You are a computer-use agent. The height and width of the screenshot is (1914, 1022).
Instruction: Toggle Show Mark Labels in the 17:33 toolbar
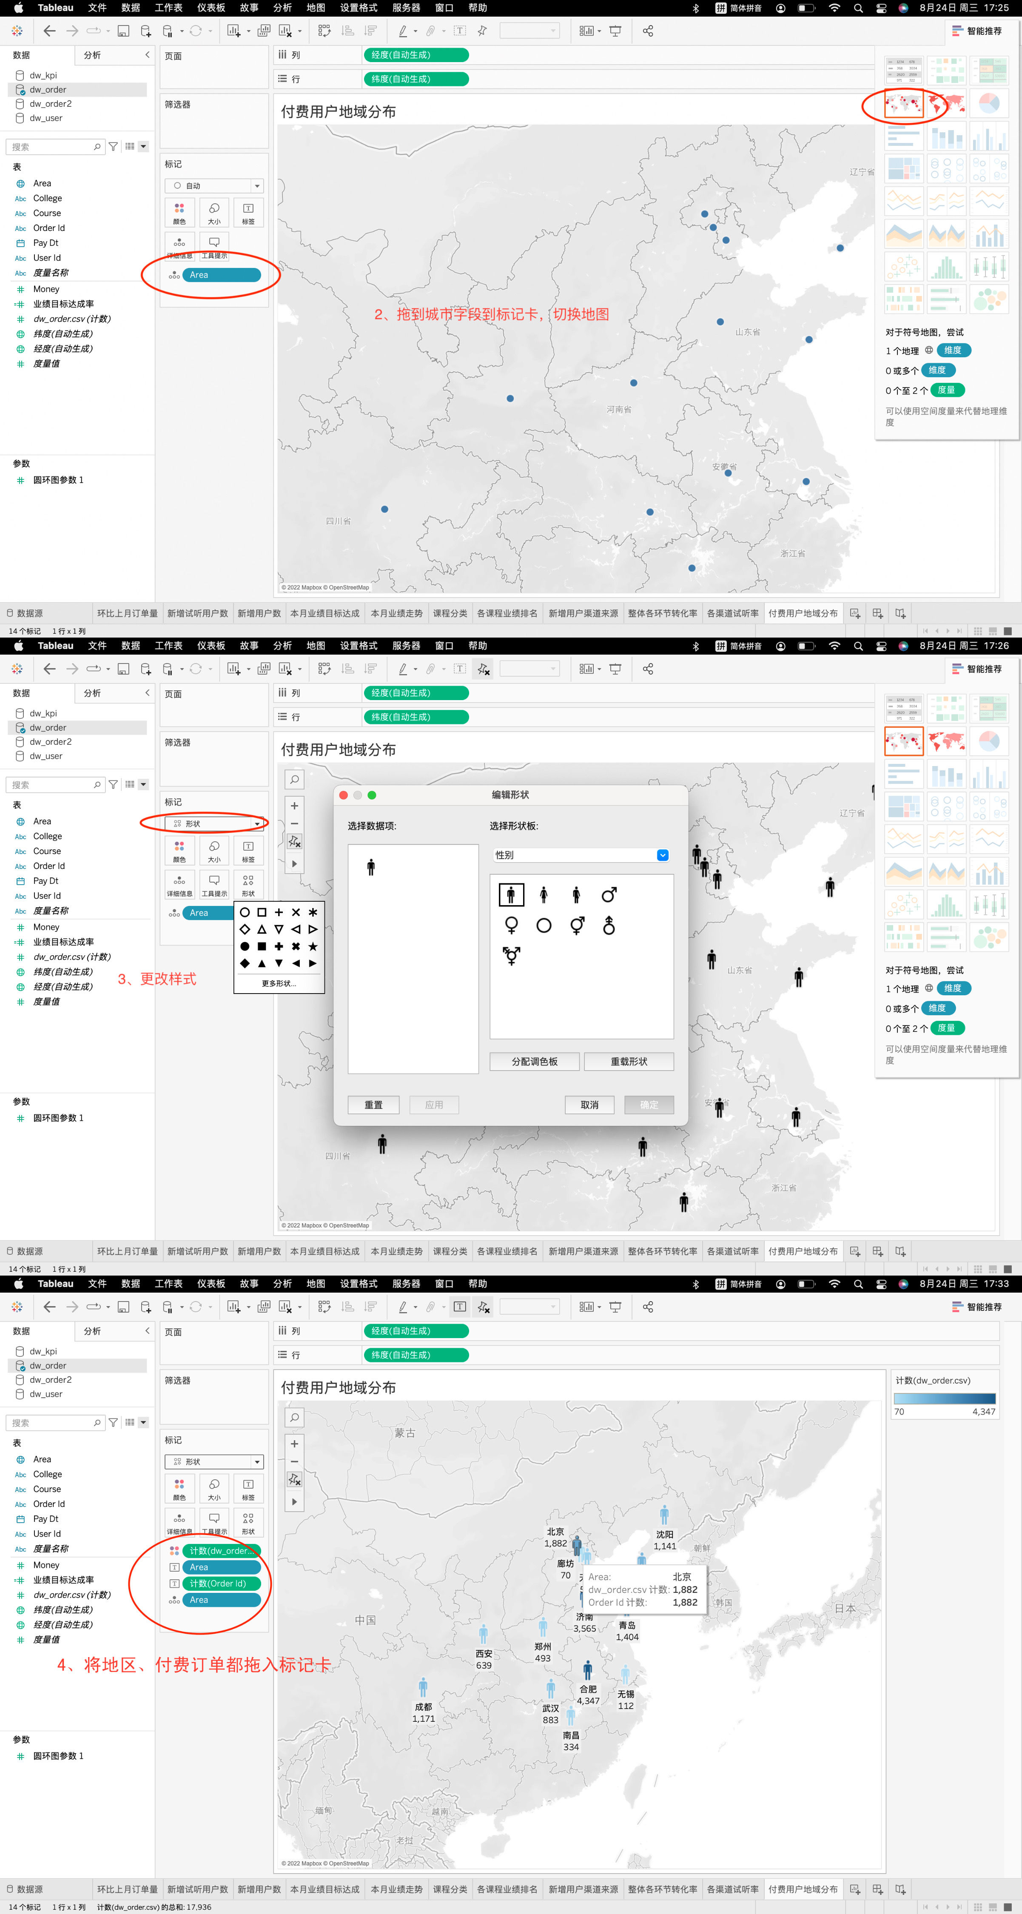click(460, 1307)
